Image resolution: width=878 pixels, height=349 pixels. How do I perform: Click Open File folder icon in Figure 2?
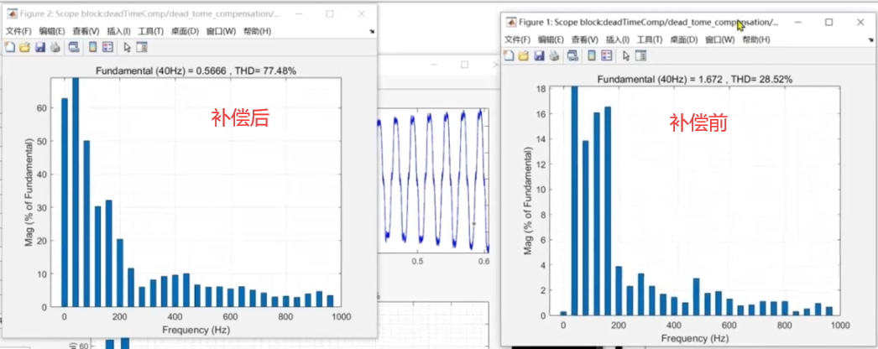[x=24, y=48]
